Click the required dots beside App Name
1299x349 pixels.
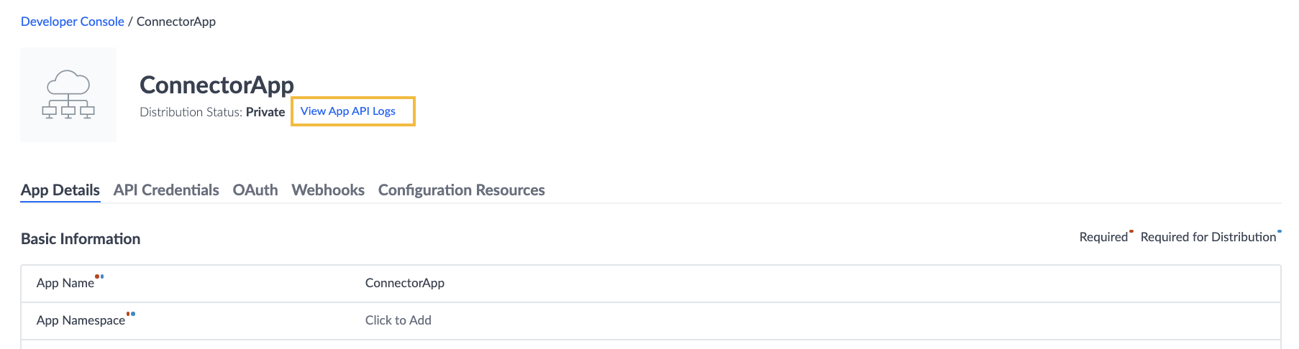[x=99, y=276]
